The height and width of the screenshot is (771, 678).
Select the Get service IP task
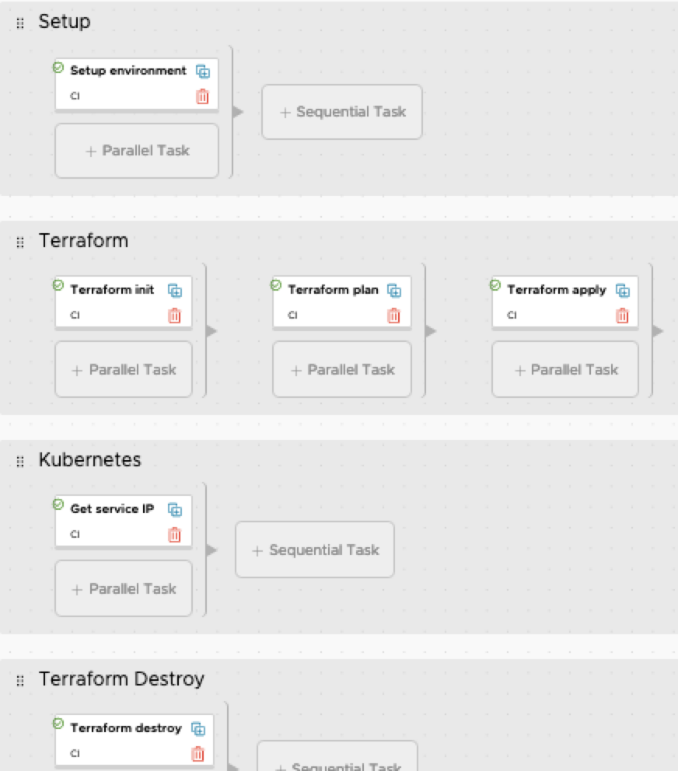click(113, 521)
